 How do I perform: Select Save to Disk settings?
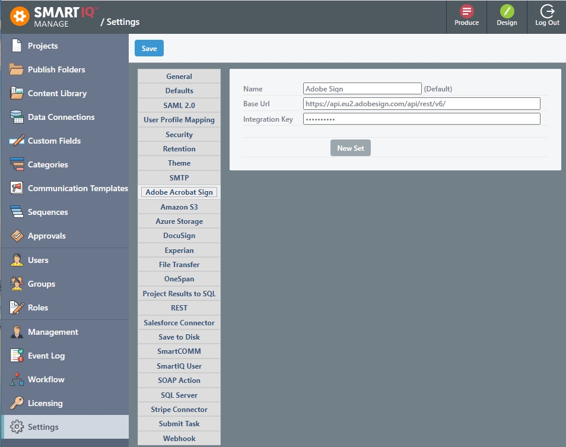pos(179,337)
